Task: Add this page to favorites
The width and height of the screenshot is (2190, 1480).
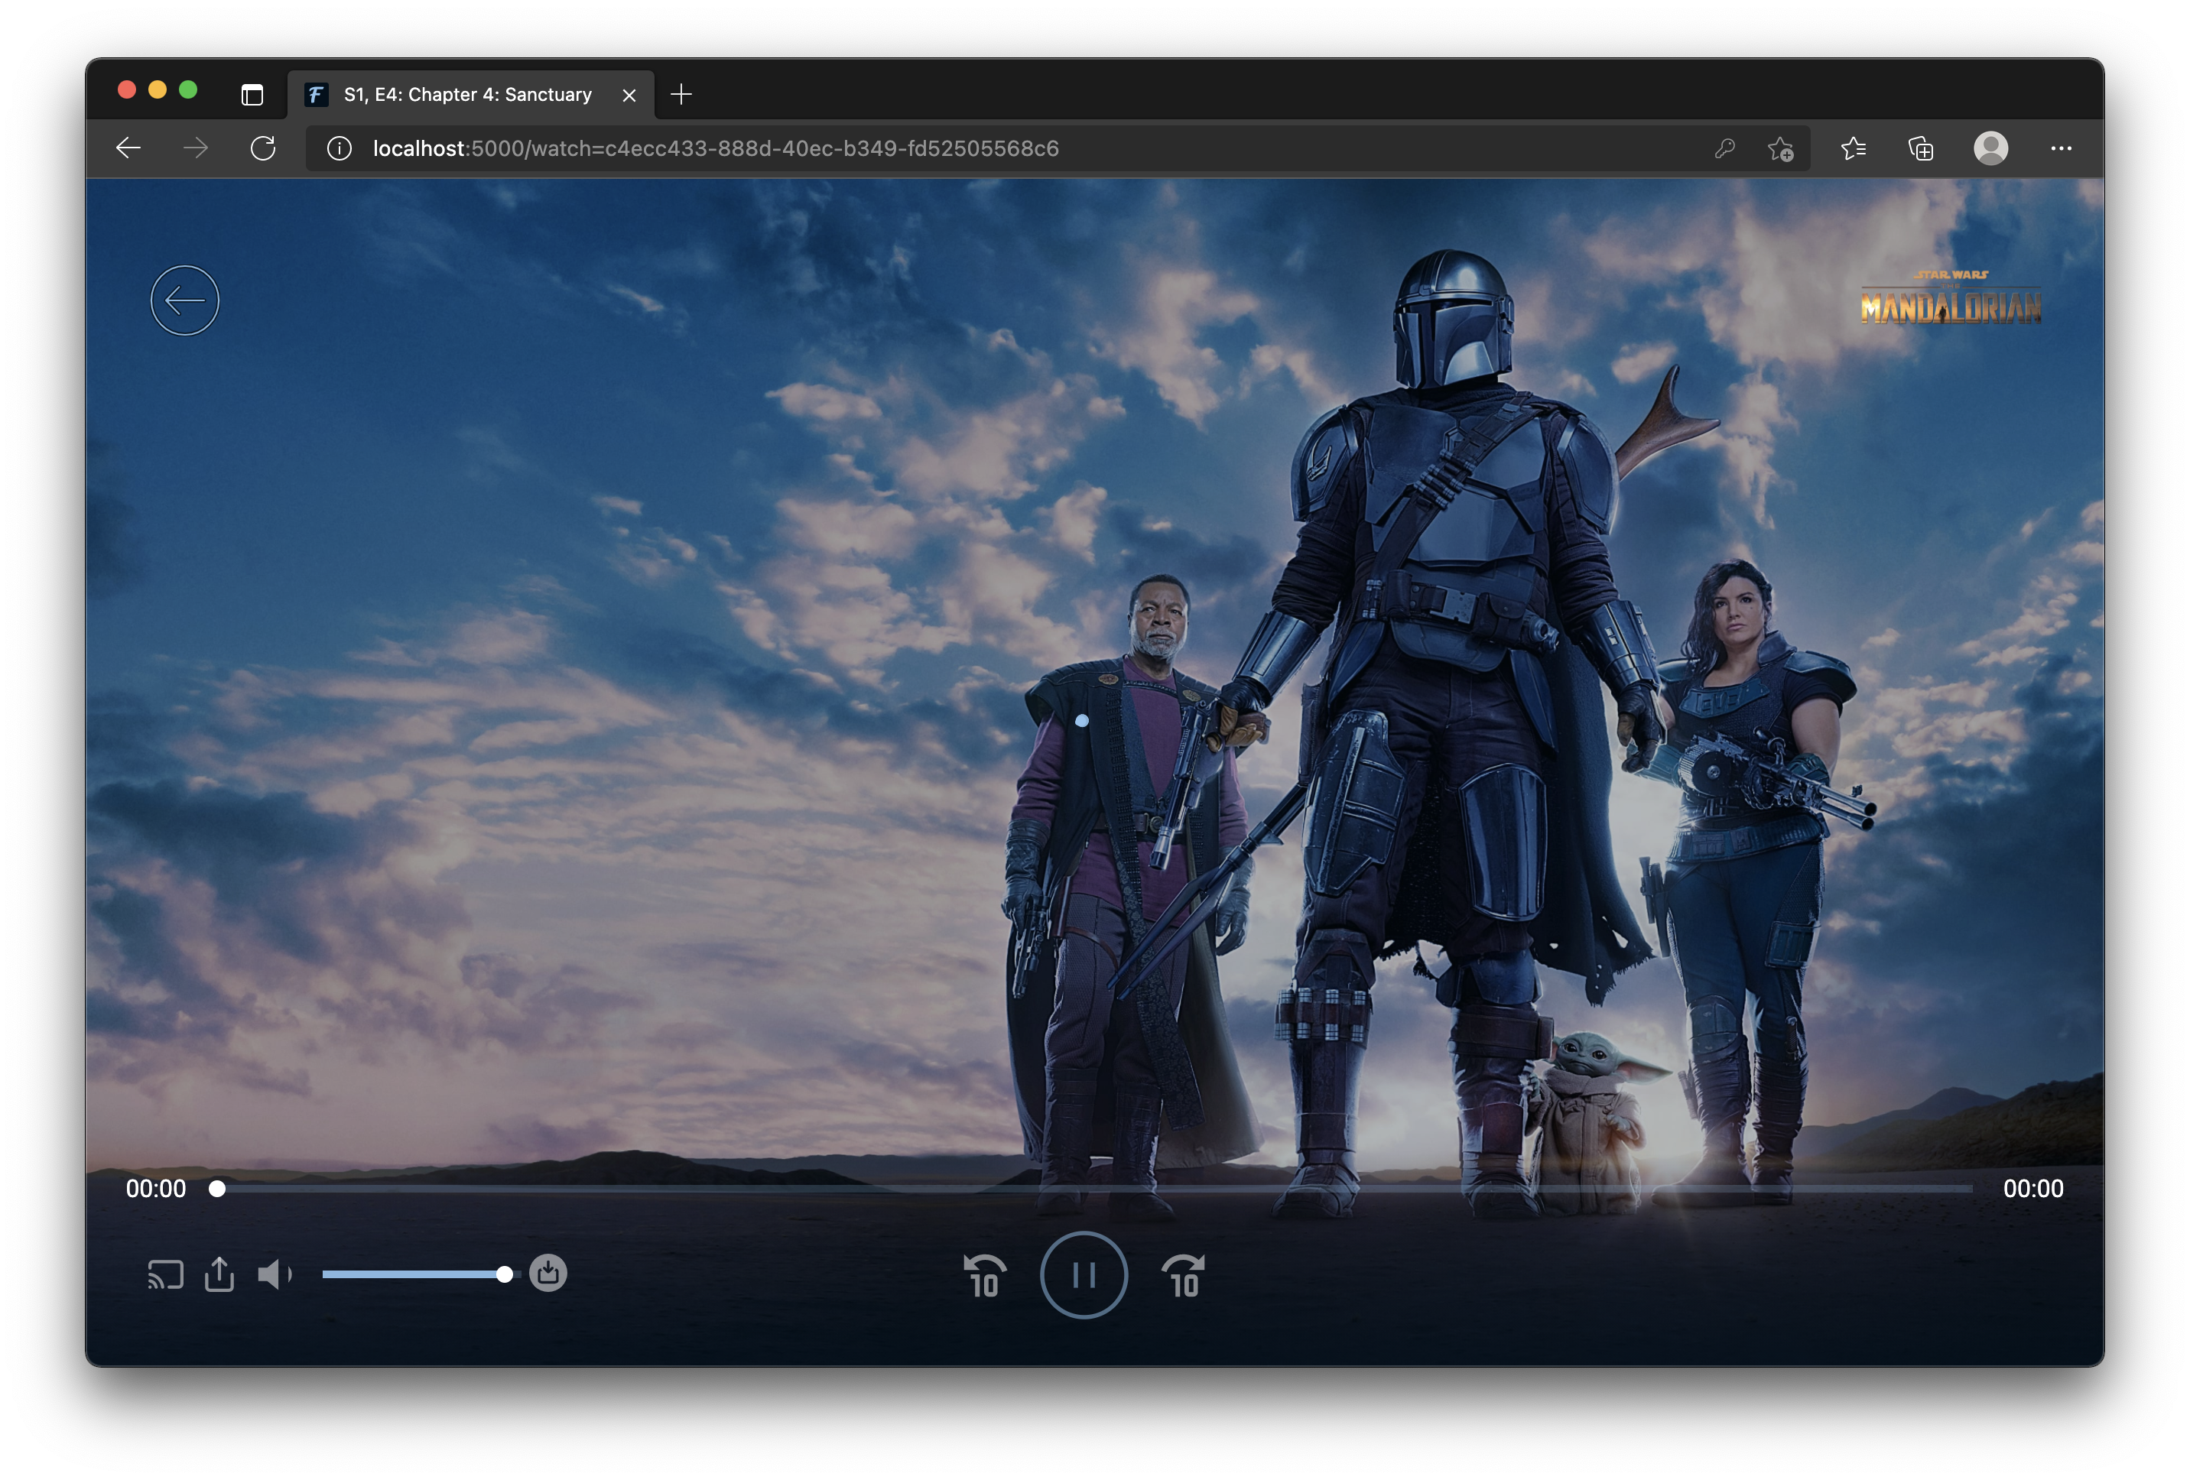Action: 1780,149
